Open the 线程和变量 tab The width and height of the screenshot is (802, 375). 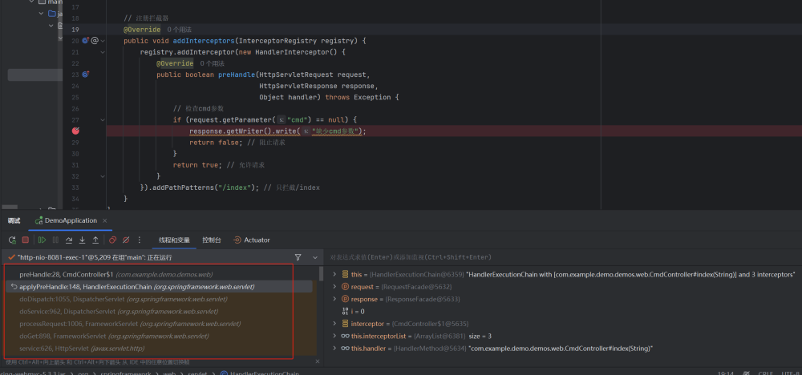coord(174,240)
